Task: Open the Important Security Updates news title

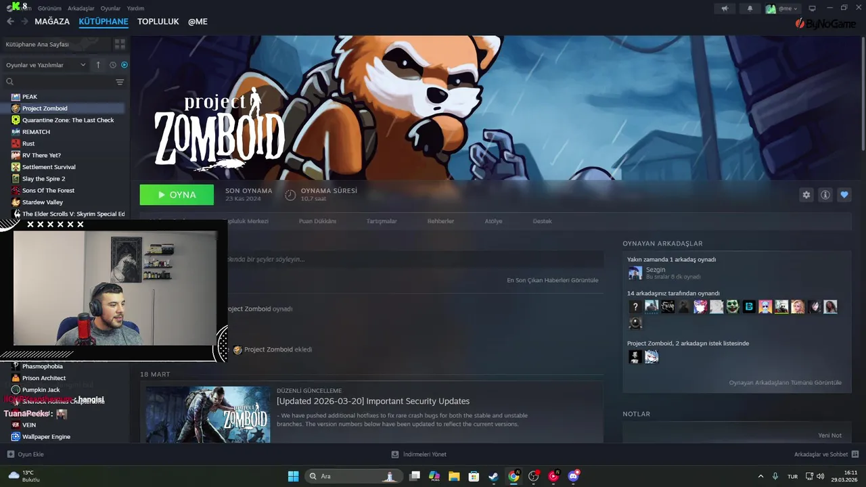Action: click(x=373, y=401)
